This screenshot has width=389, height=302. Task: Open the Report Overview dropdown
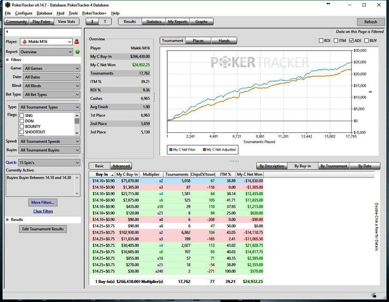click(46, 52)
